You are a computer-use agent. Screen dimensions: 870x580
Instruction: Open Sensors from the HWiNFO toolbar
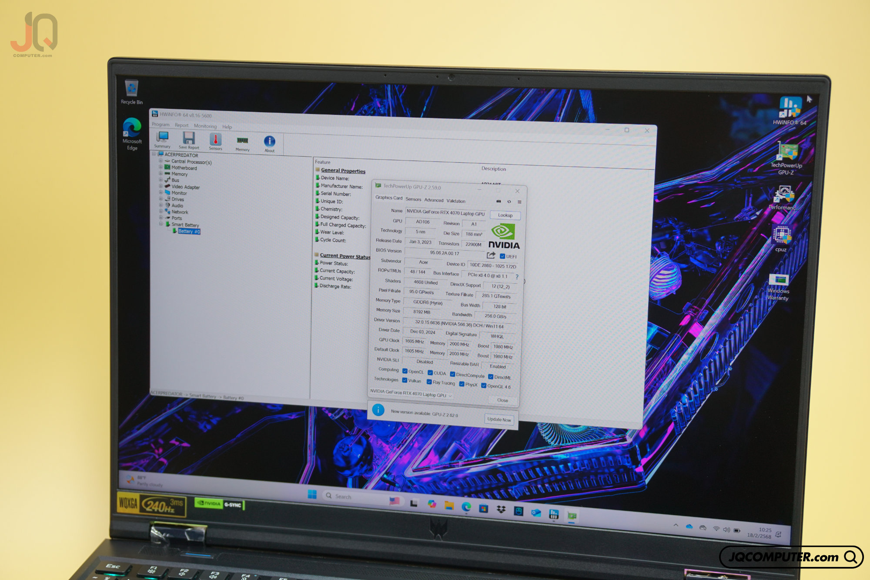click(215, 142)
